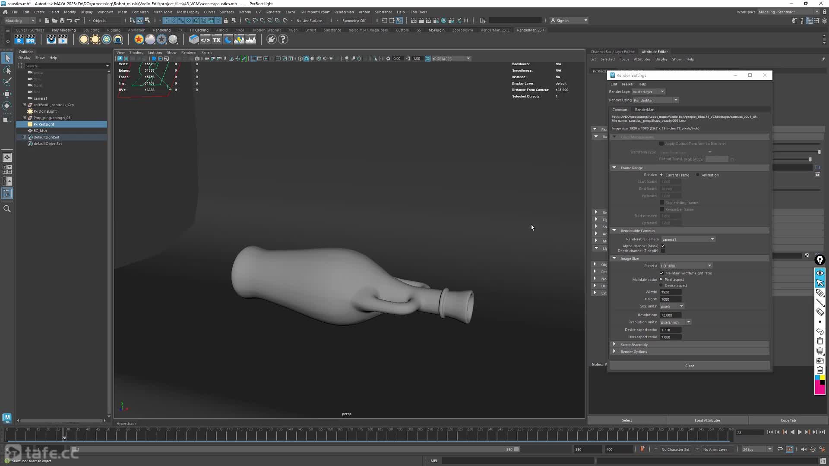The width and height of the screenshot is (829, 466).
Task: Click the cloud volume material icon
Action: (150, 40)
